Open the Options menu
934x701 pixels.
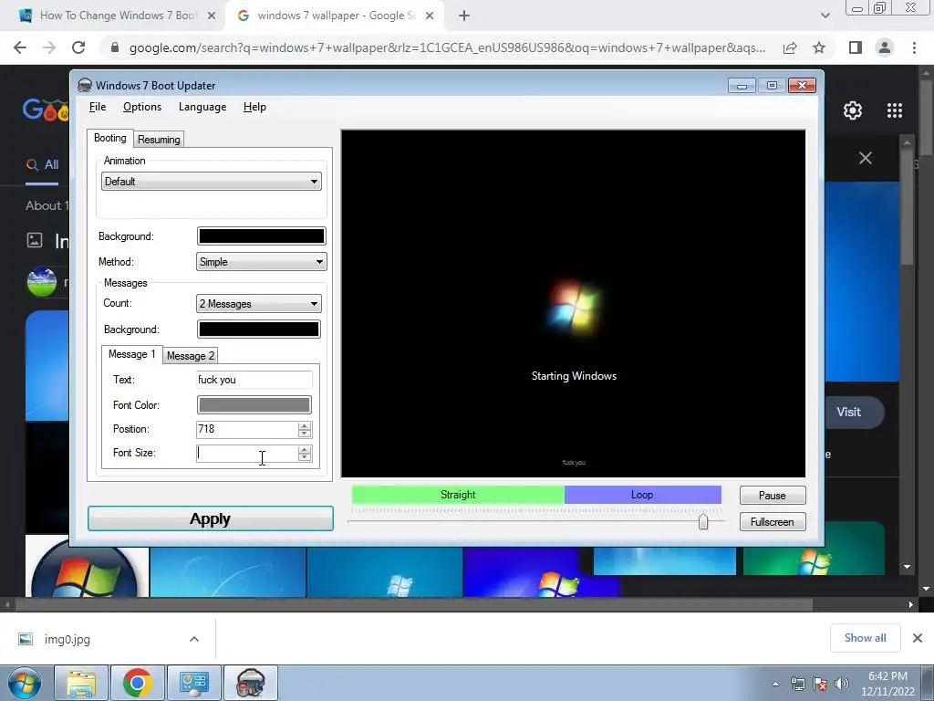tap(141, 107)
